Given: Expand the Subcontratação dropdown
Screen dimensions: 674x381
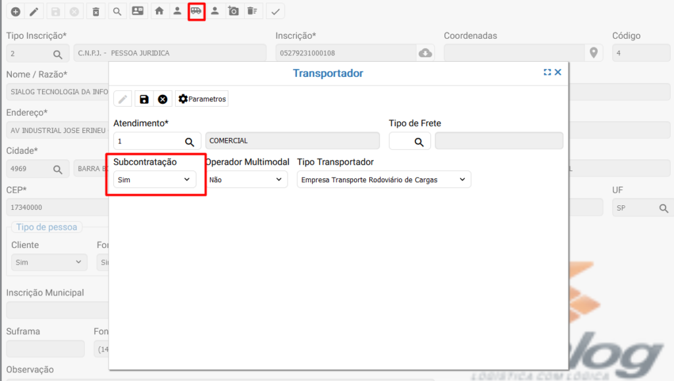Looking at the screenshot, I should pos(154,179).
